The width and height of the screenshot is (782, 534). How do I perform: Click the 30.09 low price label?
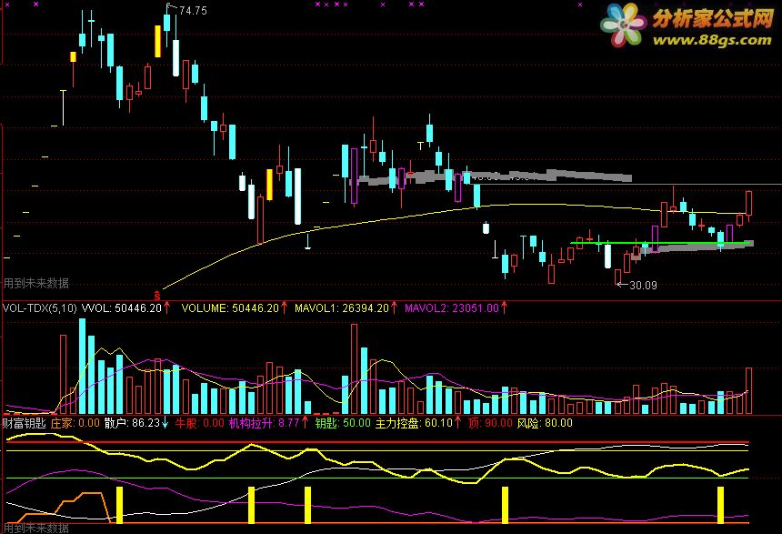click(643, 286)
